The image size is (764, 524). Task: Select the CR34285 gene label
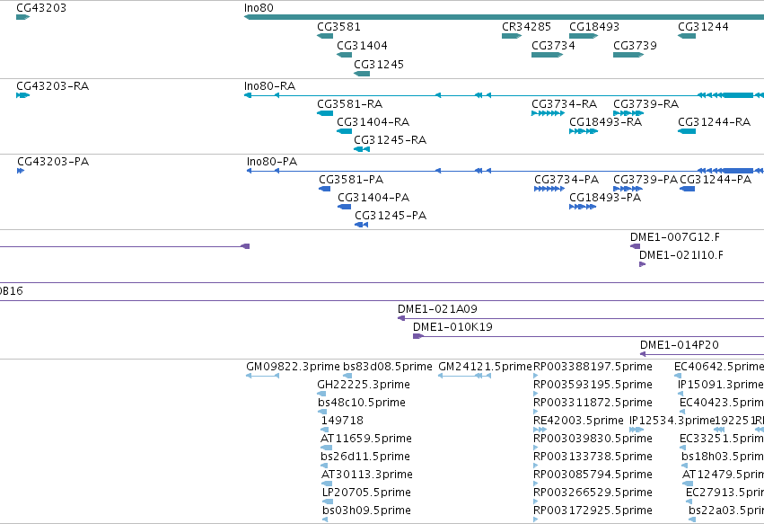526,27
